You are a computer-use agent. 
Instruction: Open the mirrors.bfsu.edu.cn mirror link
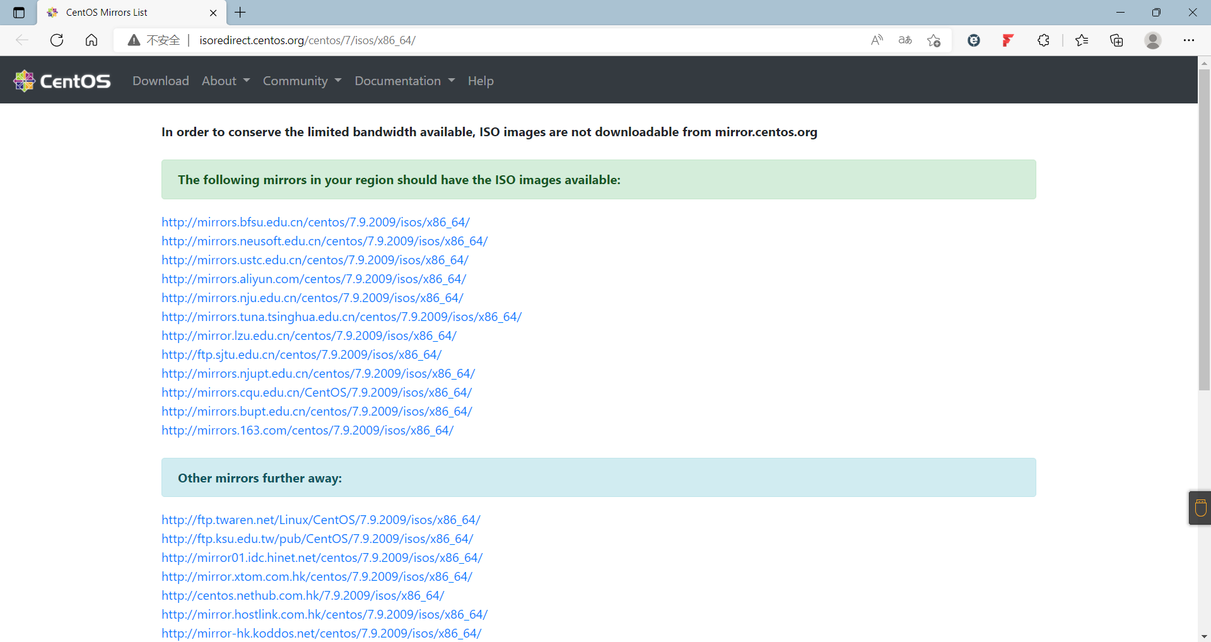[315, 222]
